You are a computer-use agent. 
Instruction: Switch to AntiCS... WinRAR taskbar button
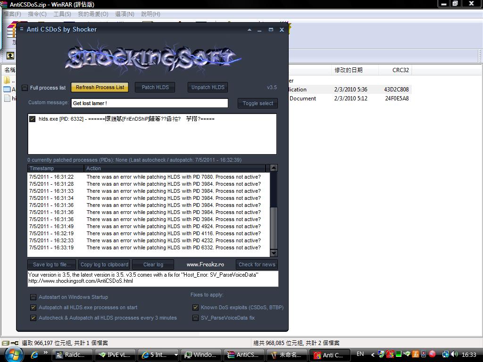point(244,355)
